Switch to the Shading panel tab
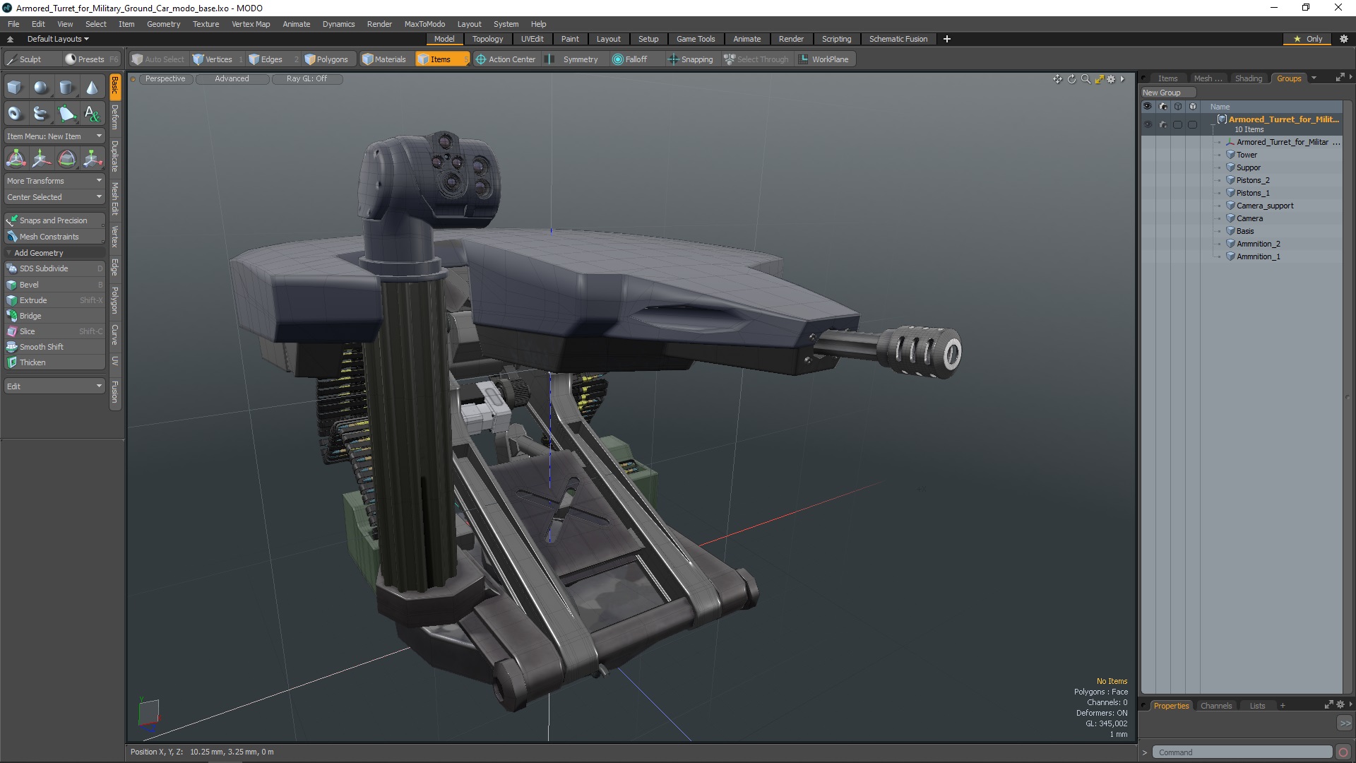 pos(1248,78)
